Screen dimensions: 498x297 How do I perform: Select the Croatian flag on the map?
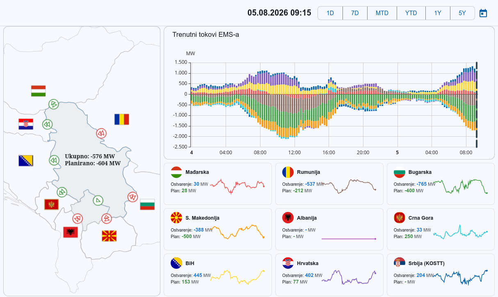(x=26, y=124)
